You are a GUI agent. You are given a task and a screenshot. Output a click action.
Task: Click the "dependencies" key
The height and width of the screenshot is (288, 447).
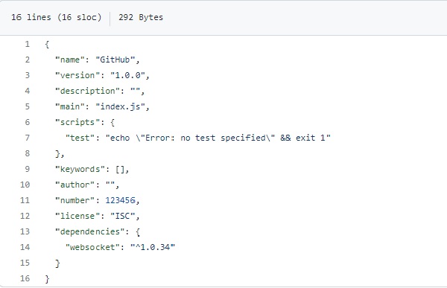(90, 232)
